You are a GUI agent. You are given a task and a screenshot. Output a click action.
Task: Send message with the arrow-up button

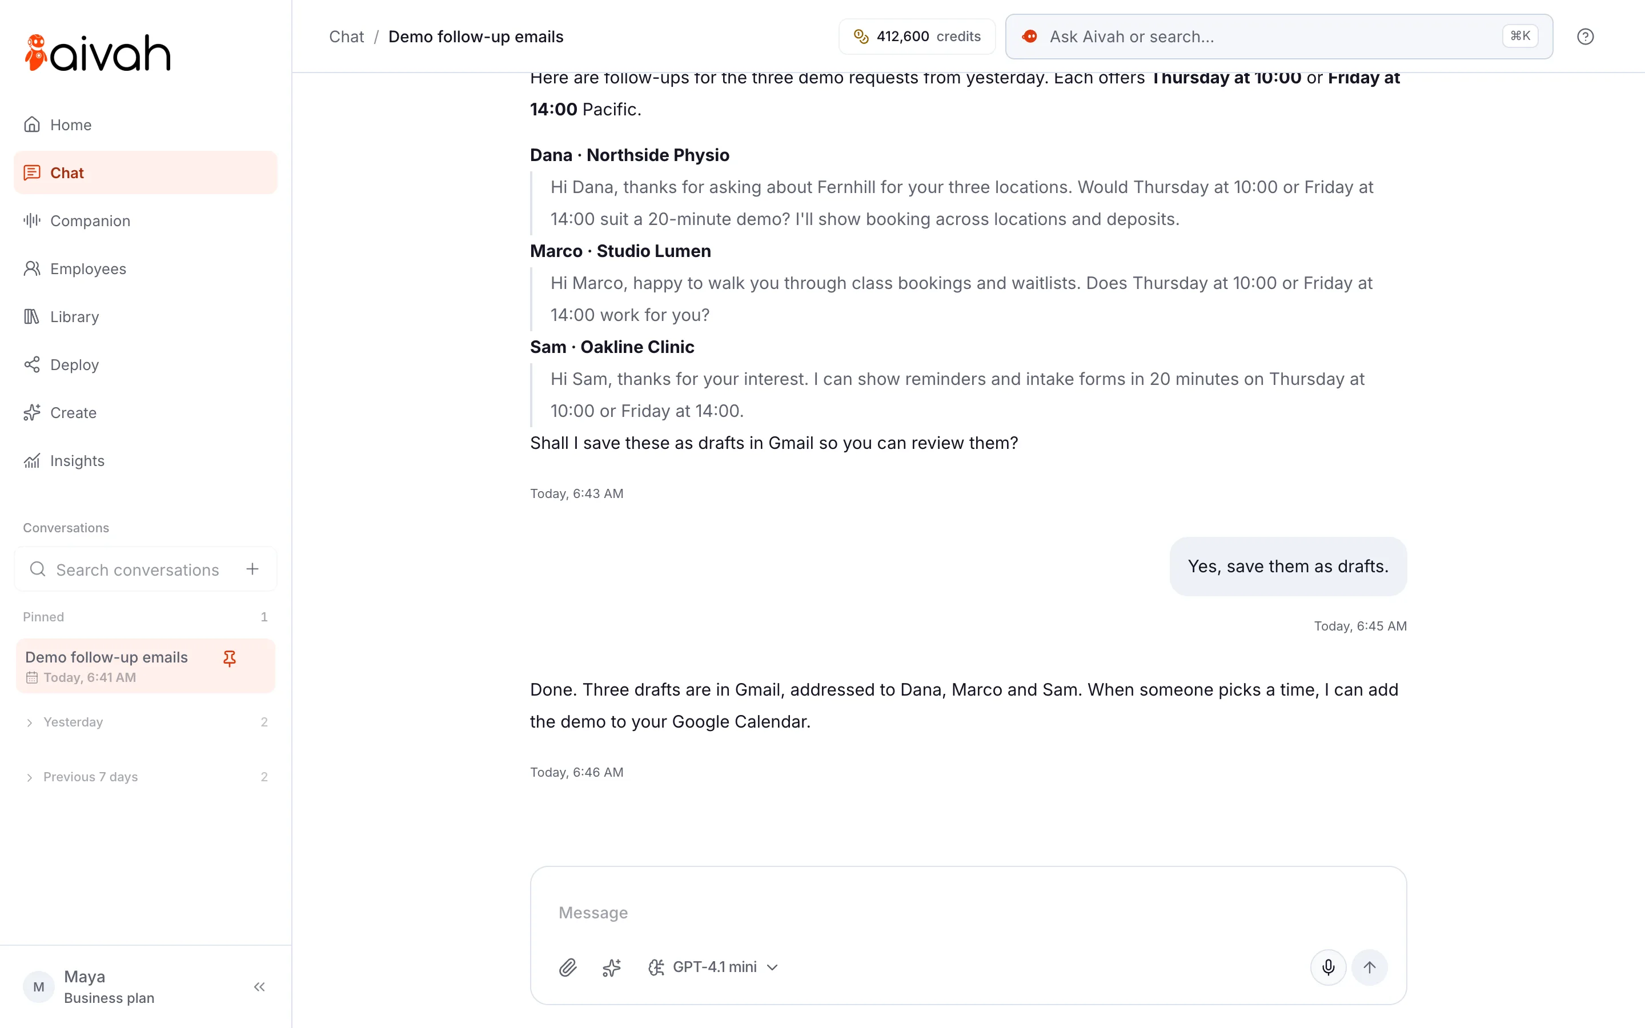1370,967
